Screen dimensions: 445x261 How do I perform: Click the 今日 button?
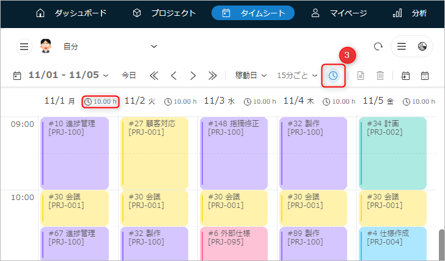pos(128,76)
